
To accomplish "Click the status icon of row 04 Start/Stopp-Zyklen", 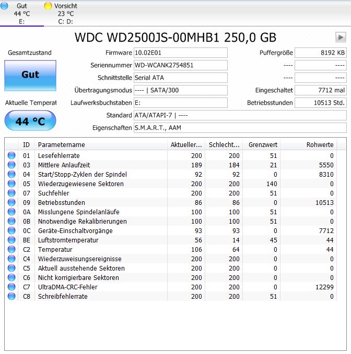I will point(11,174).
